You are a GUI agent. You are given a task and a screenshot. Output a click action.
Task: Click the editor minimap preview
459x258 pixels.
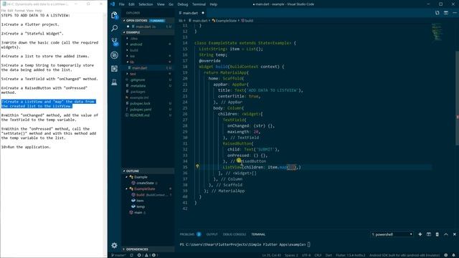pyautogui.click(x=437, y=32)
